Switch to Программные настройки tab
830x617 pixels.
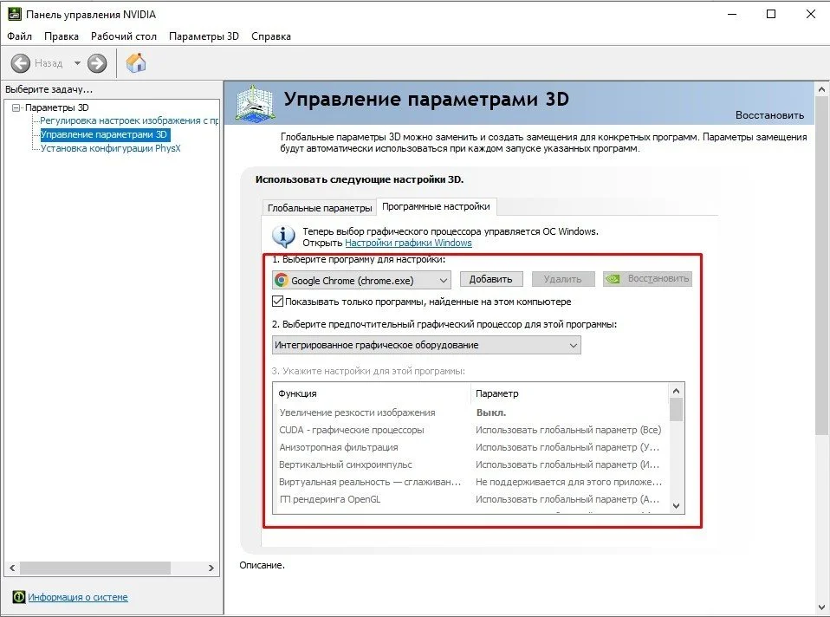pyautogui.click(x=436, y=206)
